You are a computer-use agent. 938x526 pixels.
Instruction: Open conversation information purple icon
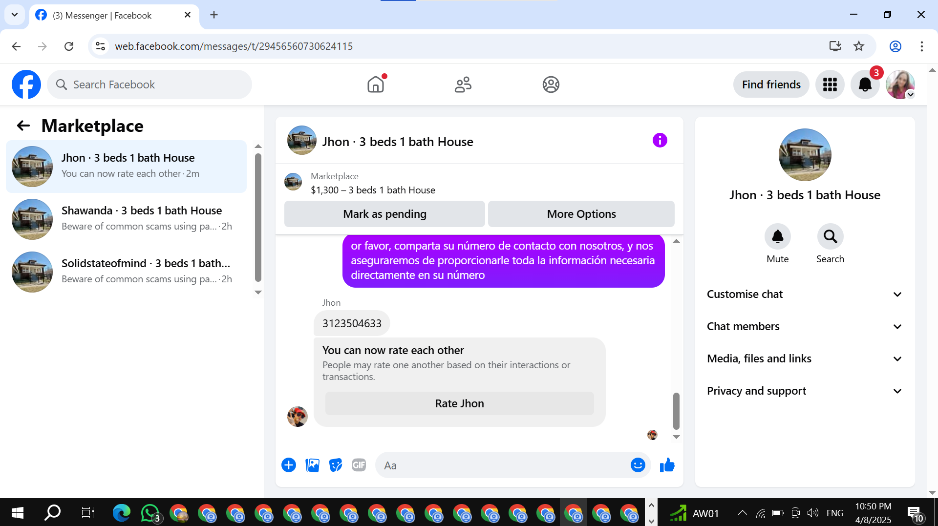(x=660, y=141)
